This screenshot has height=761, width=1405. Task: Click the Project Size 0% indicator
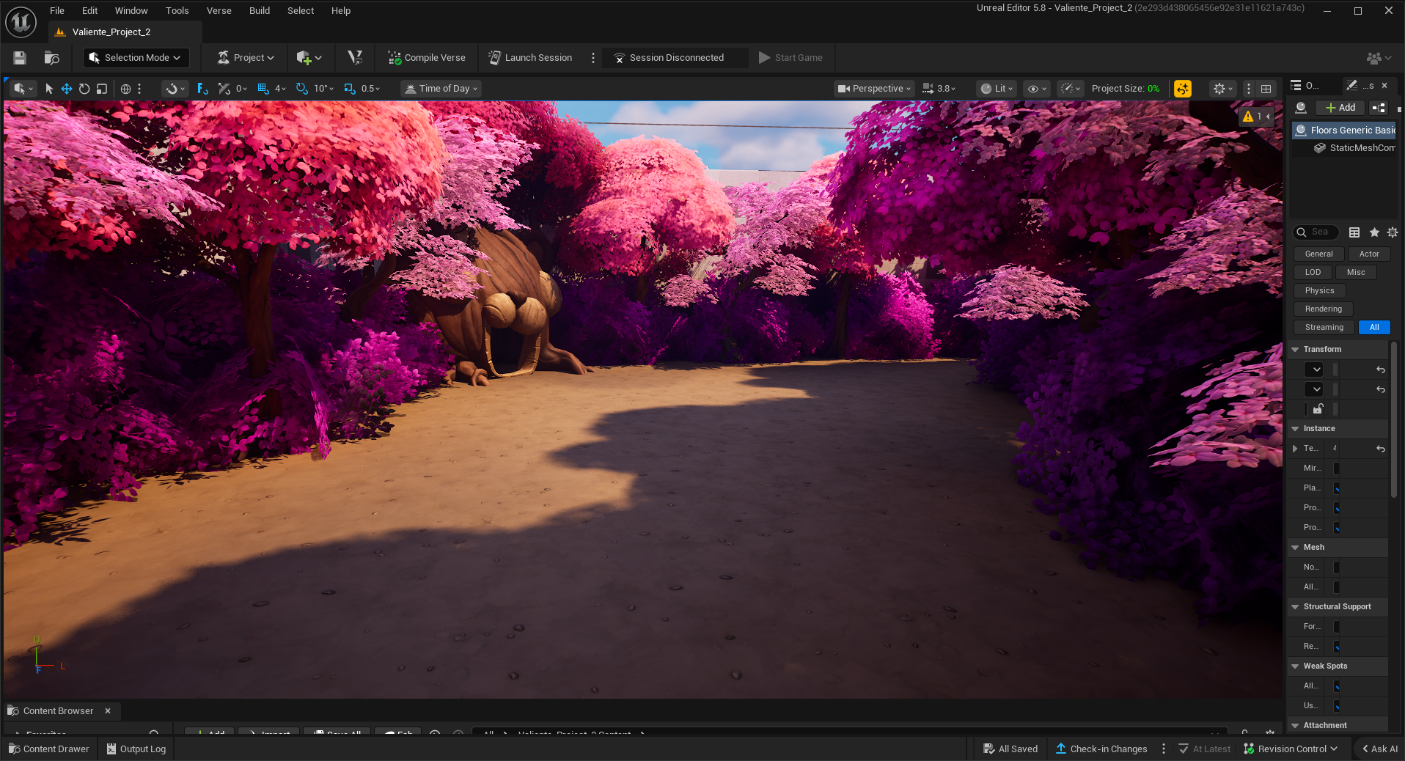click(x=1126, y=89)
